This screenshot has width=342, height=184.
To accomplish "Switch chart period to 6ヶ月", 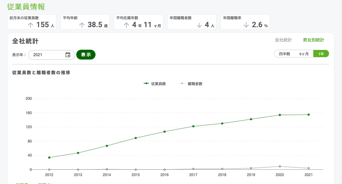I will click(304, 54).
